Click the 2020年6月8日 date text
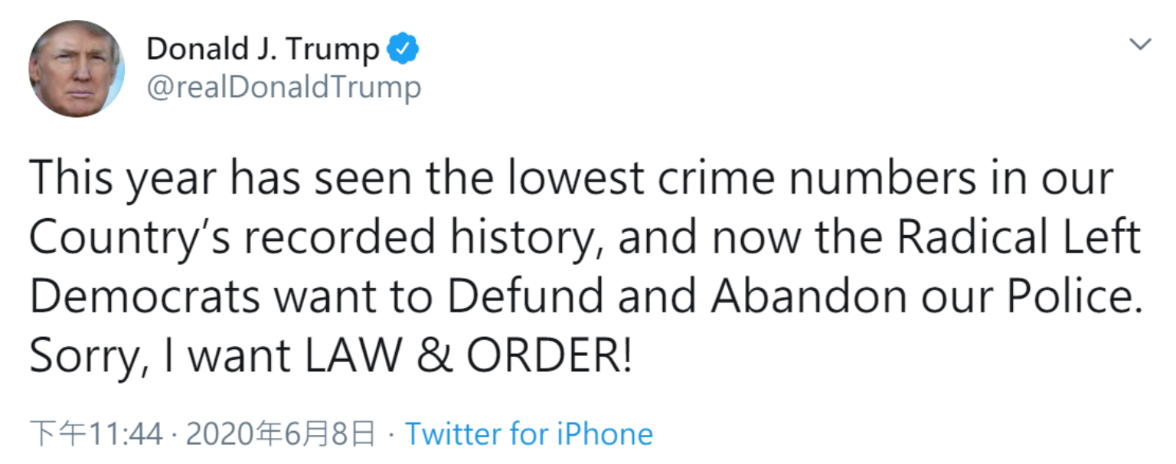 (x=281, y=434)
